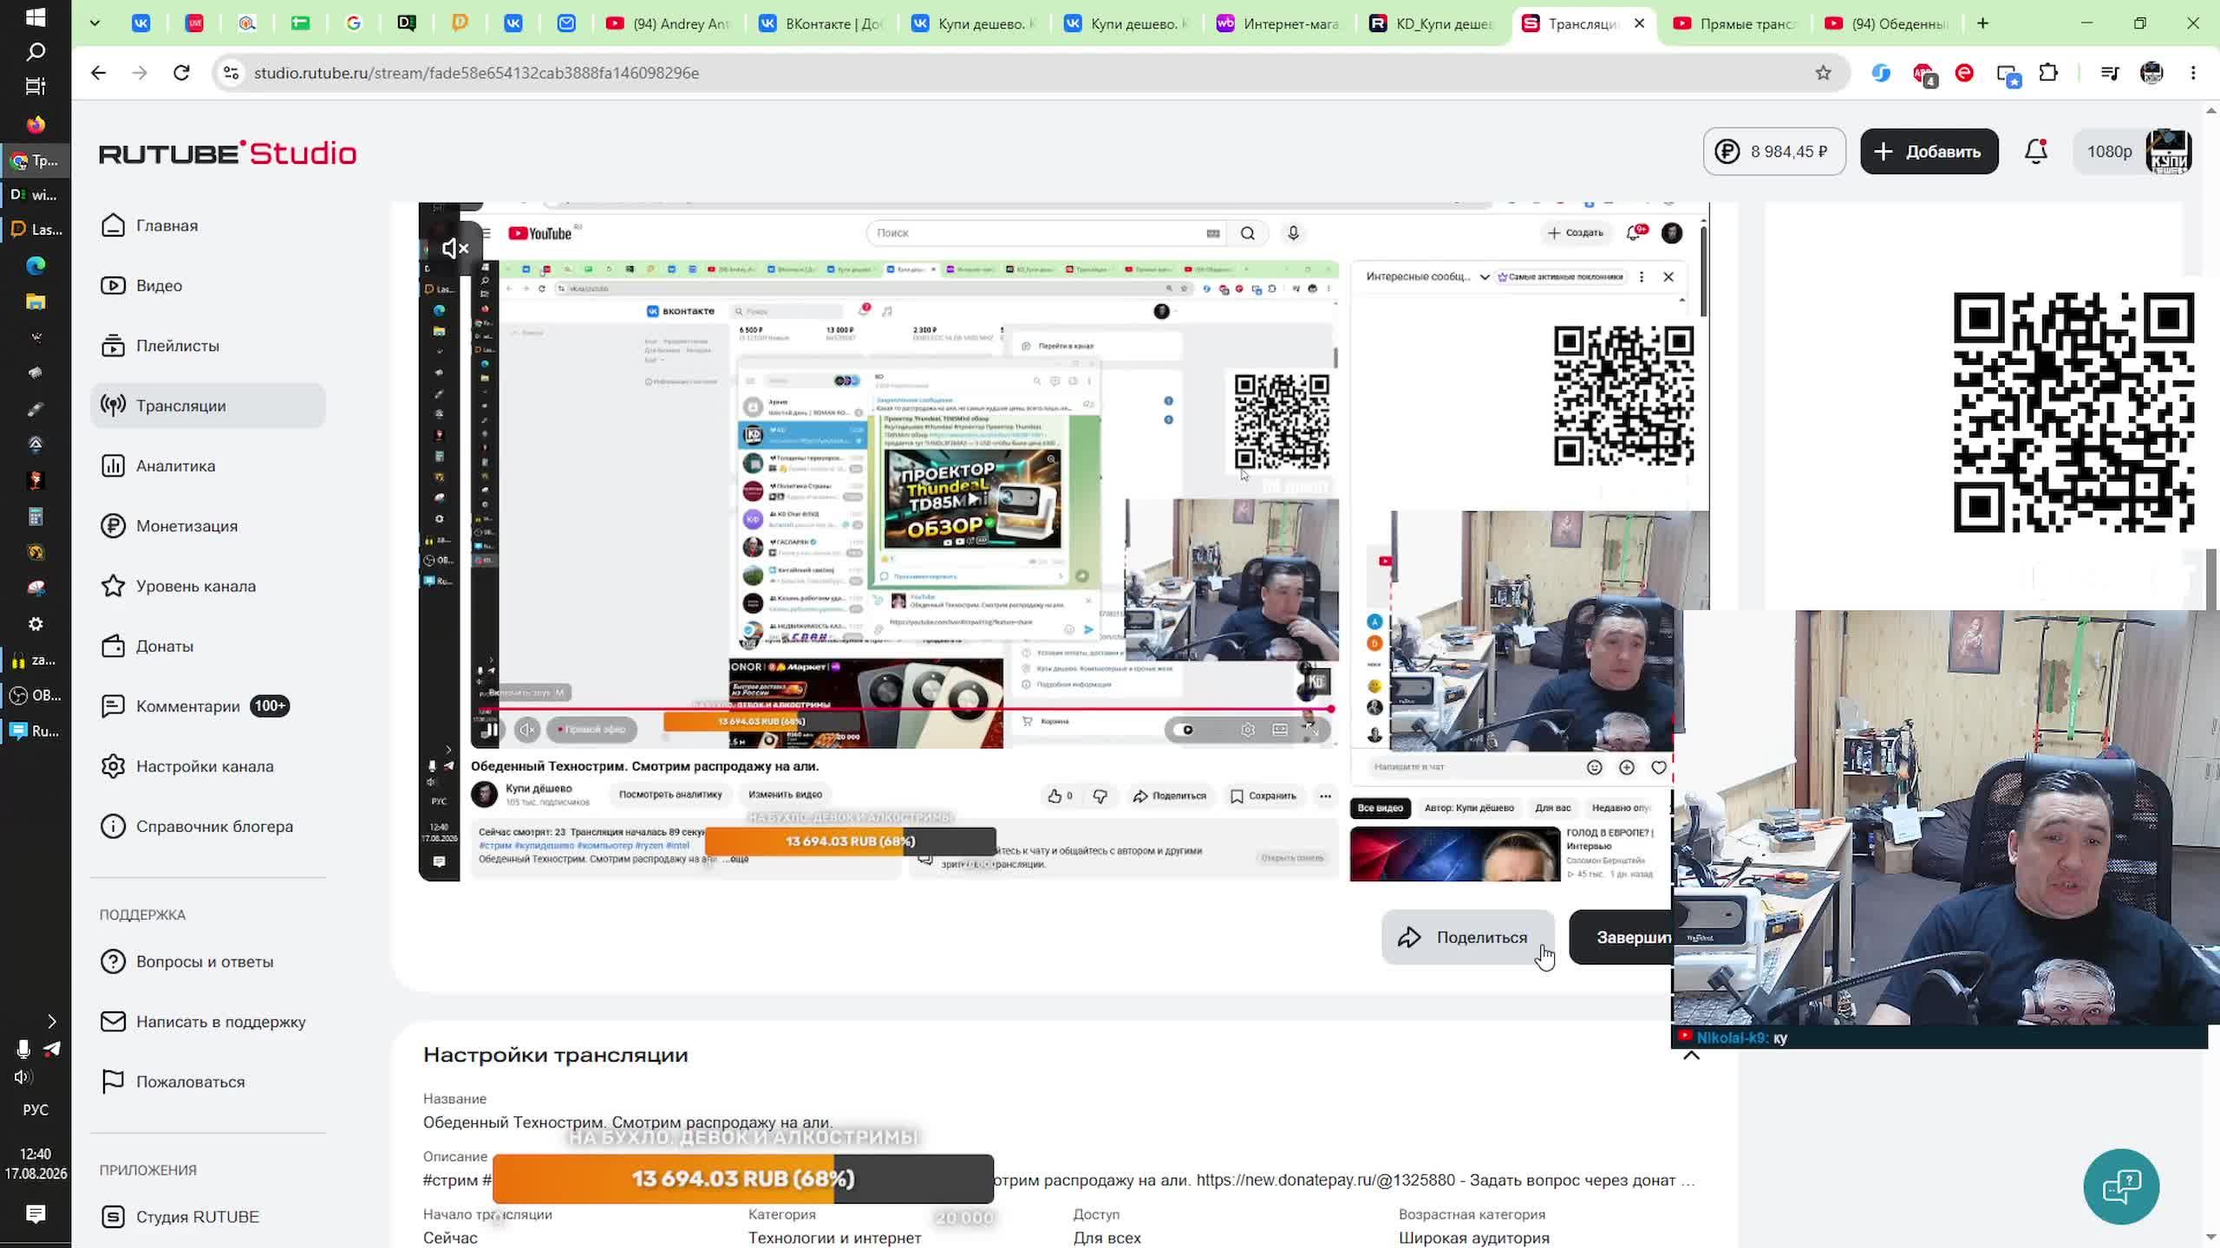Open Chrome media controls icon
Screen dimensions: 2220x1248
click(x=2110, y=73)
